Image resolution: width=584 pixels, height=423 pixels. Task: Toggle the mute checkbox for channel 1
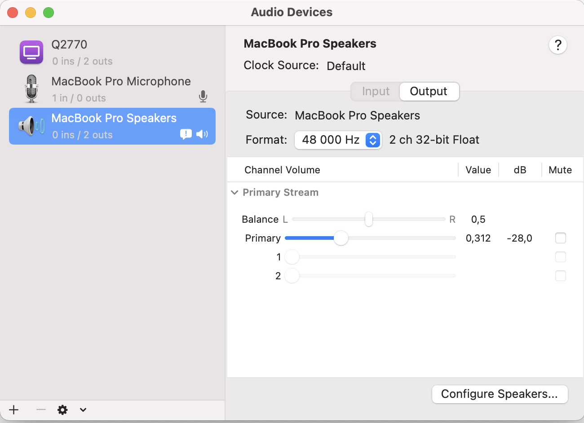(560, 257)
